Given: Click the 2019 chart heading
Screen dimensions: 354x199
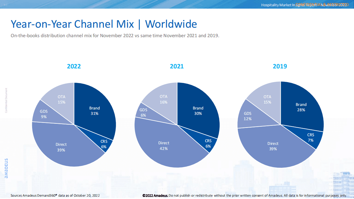Looking at the screenshot, I should point(280,66).
